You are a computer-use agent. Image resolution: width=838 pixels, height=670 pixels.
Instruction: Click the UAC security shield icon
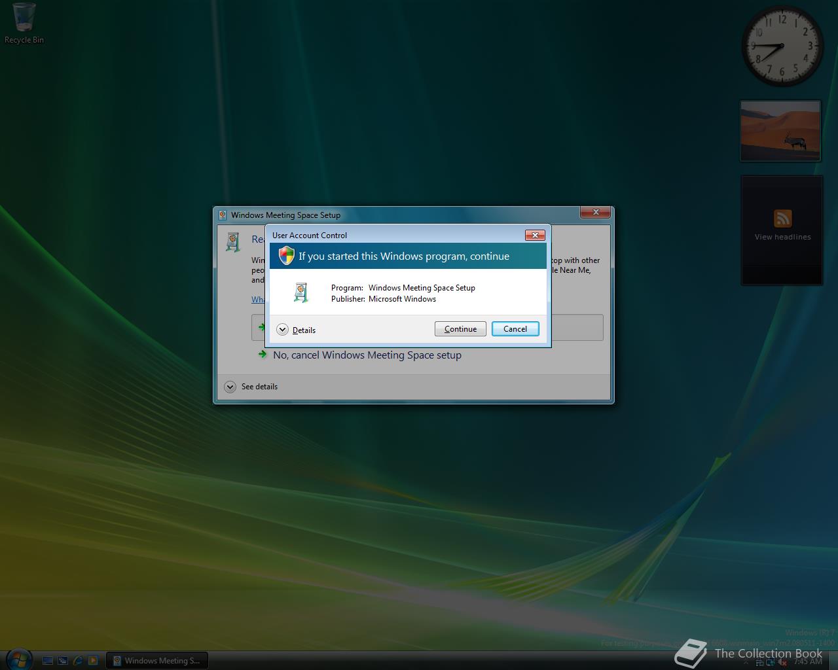[x=286, y=256]
